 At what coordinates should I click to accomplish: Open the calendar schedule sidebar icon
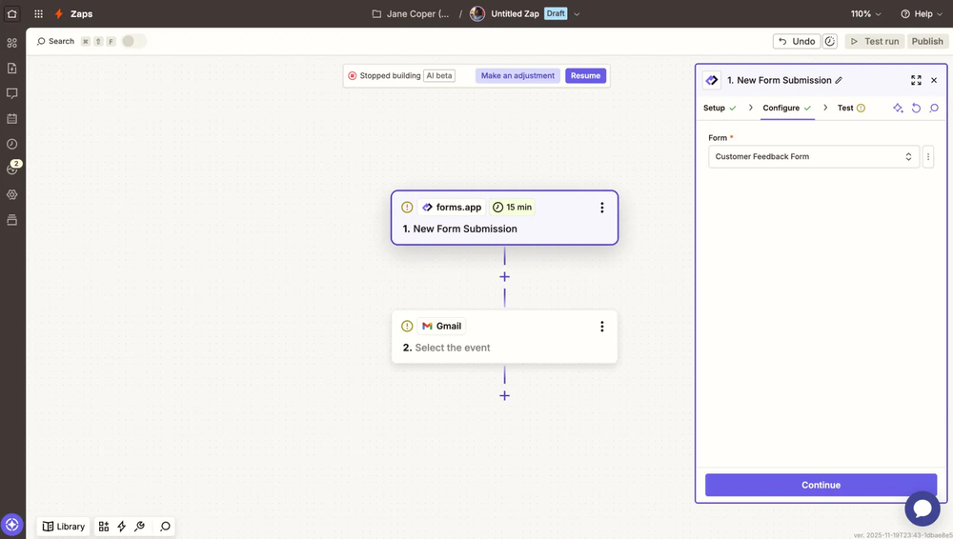pyautogui.click(x=12, y=118)
